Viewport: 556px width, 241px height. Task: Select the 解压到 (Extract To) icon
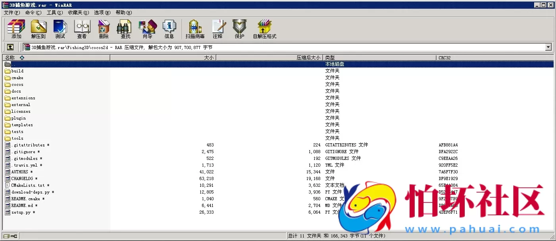pos(38,29)
